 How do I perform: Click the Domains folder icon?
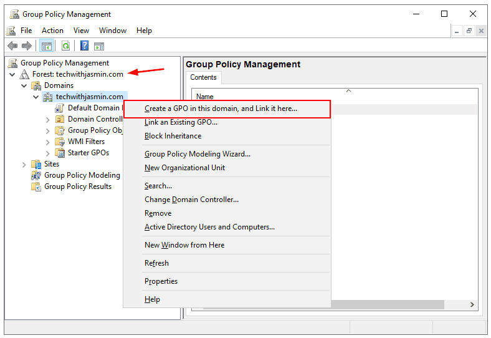point(36,85)
